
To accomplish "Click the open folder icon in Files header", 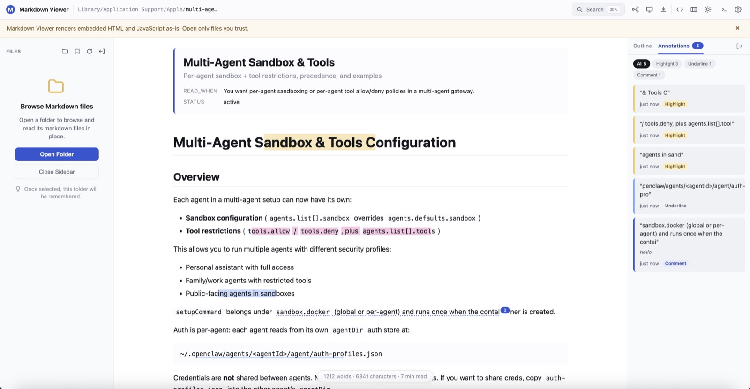I will [x=65, y=52].
